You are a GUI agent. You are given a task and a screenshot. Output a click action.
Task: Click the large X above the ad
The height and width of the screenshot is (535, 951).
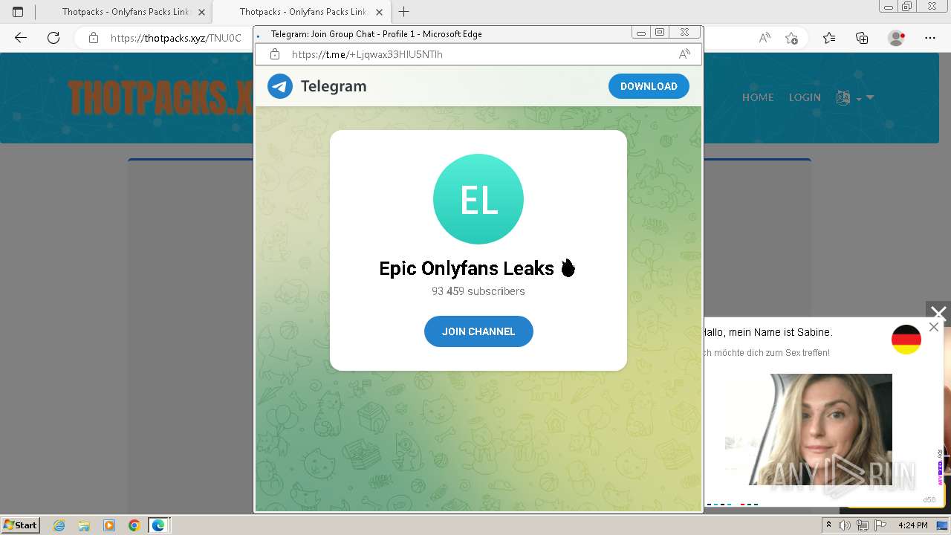[x=938, y=314]
